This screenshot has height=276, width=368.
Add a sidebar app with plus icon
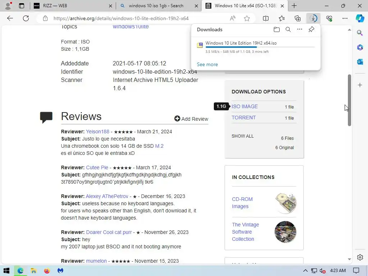[360, 85]
